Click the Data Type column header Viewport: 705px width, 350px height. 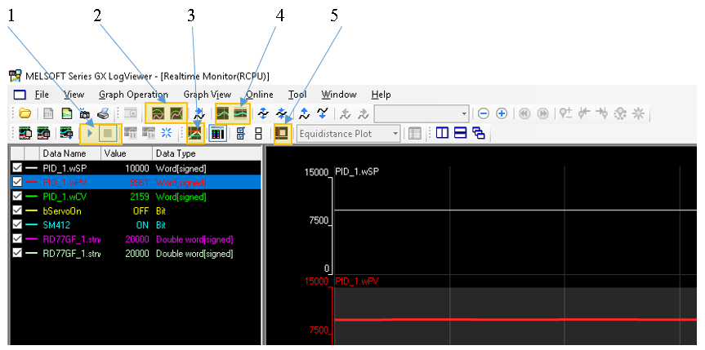click(207, 153)
